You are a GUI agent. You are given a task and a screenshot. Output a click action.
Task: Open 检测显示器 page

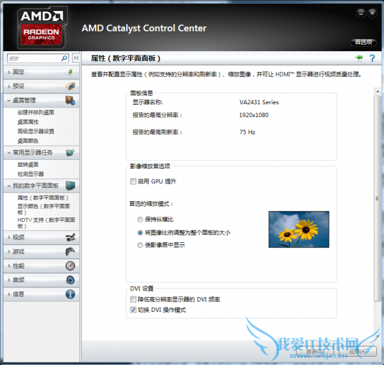pos(31,174)
